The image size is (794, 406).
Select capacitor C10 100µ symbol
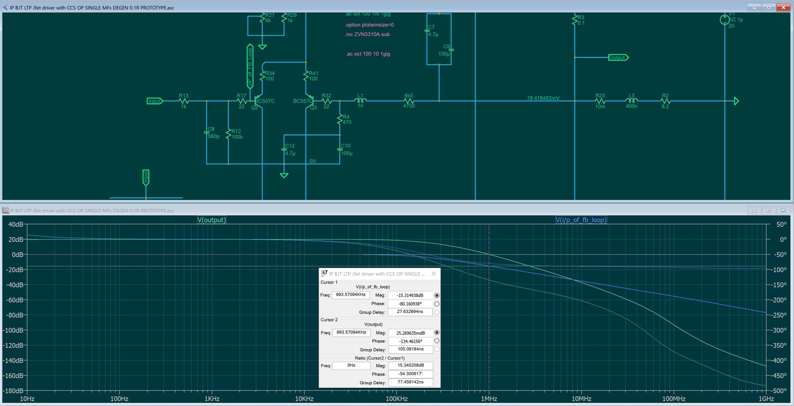point(340,150)
